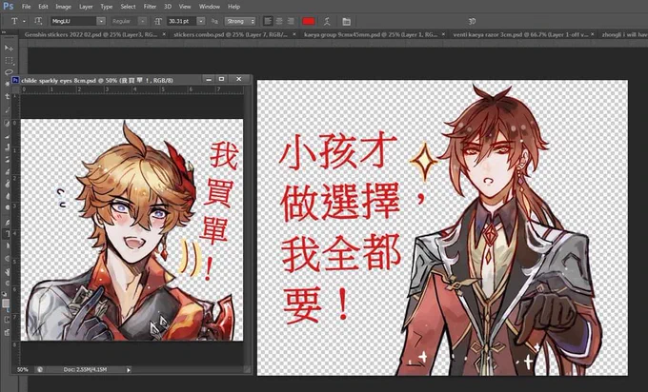Close the stickers combo.psd tab
The height and width of the screenshot is (392, 648).
pyautogui.click(x=294, y=34)
